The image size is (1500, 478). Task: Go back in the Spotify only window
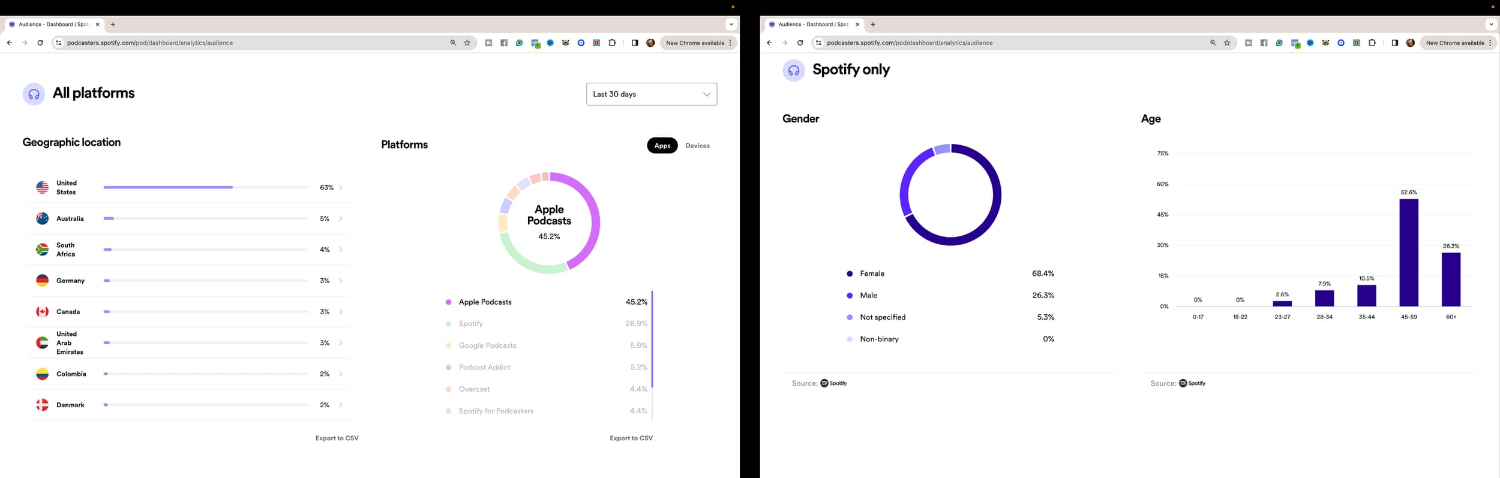click(769, 43)
